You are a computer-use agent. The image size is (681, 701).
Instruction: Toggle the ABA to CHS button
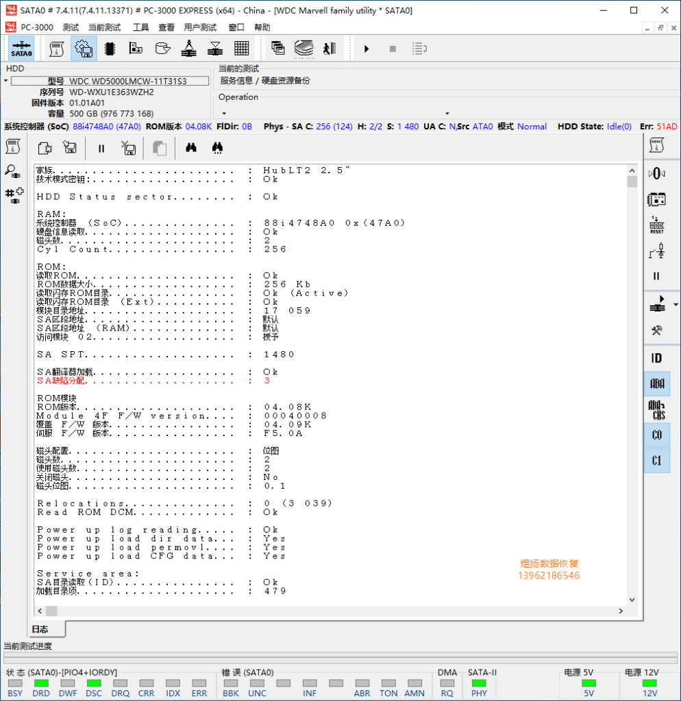point(657,409)
